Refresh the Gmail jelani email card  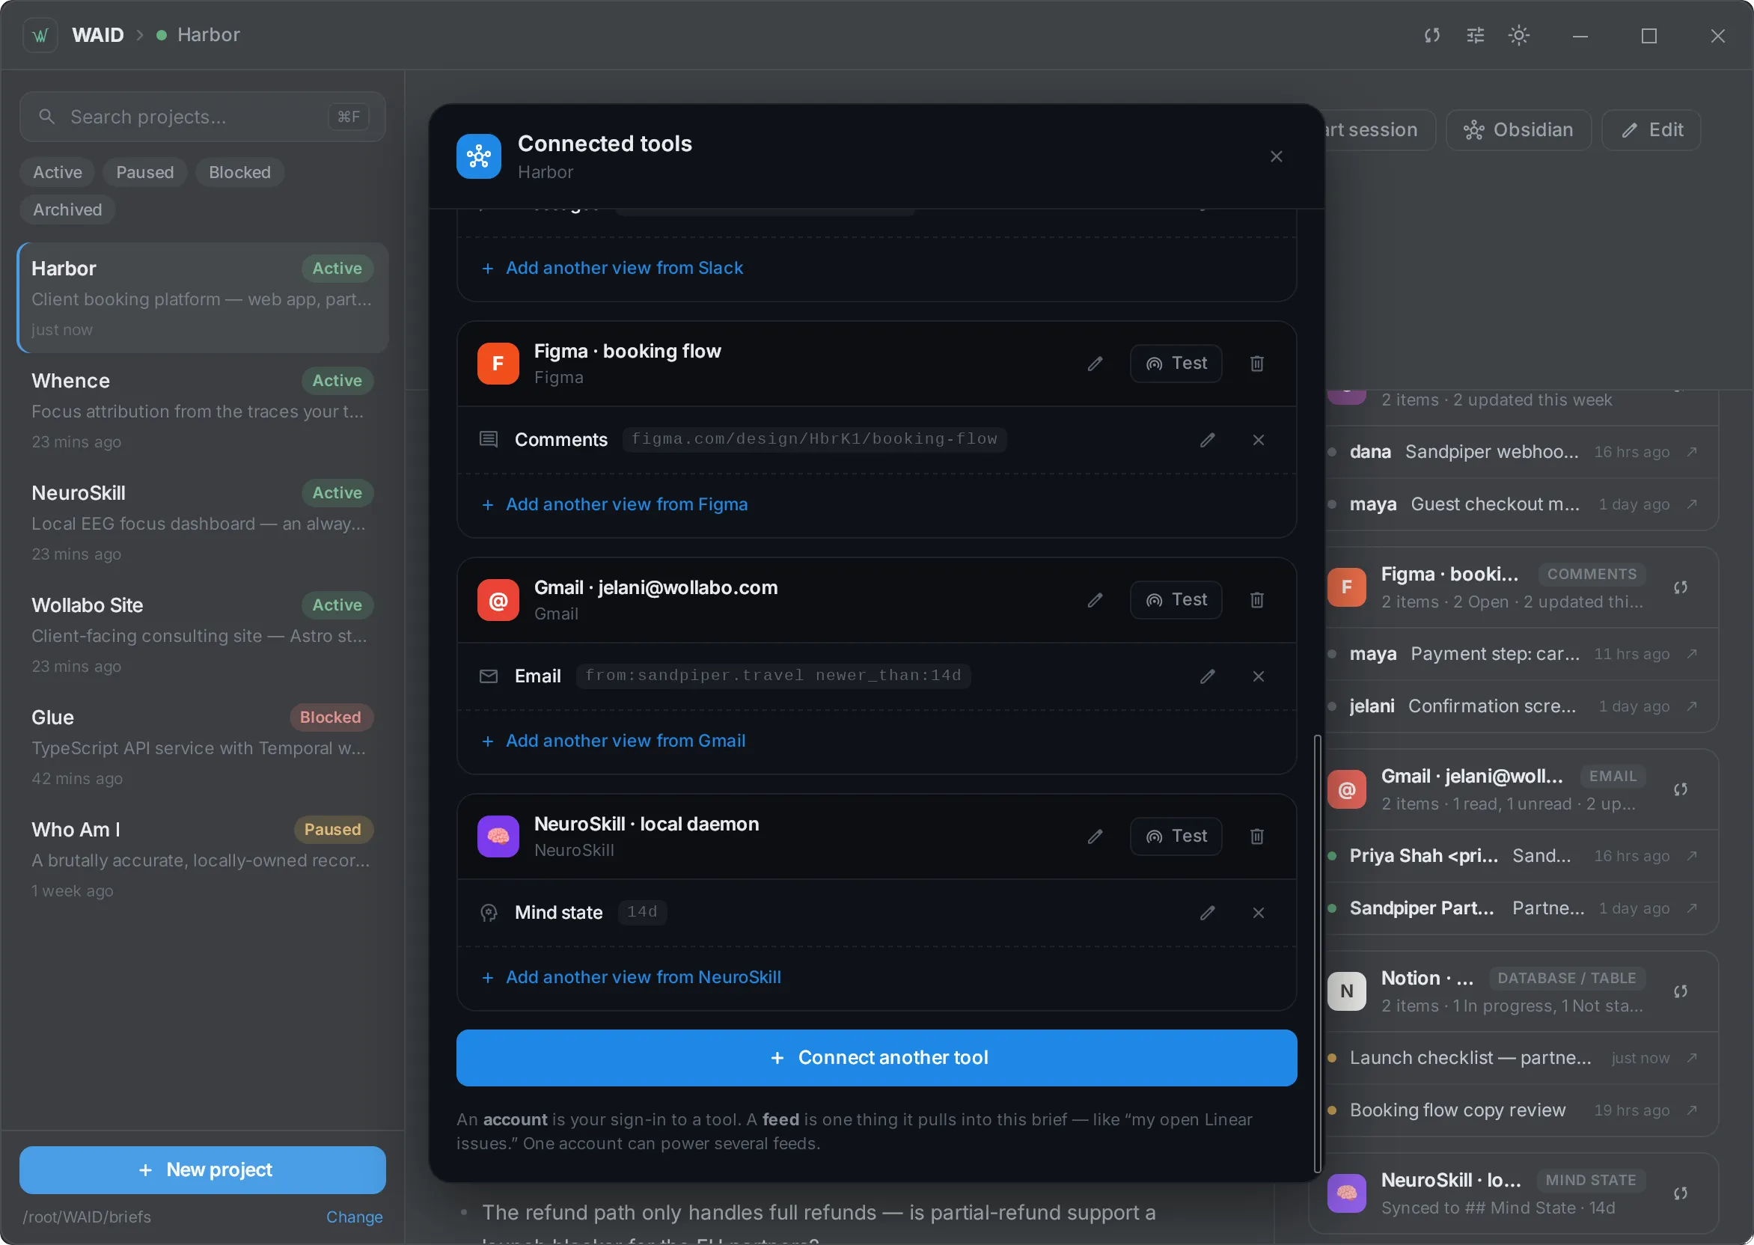tap(1681, 789)
